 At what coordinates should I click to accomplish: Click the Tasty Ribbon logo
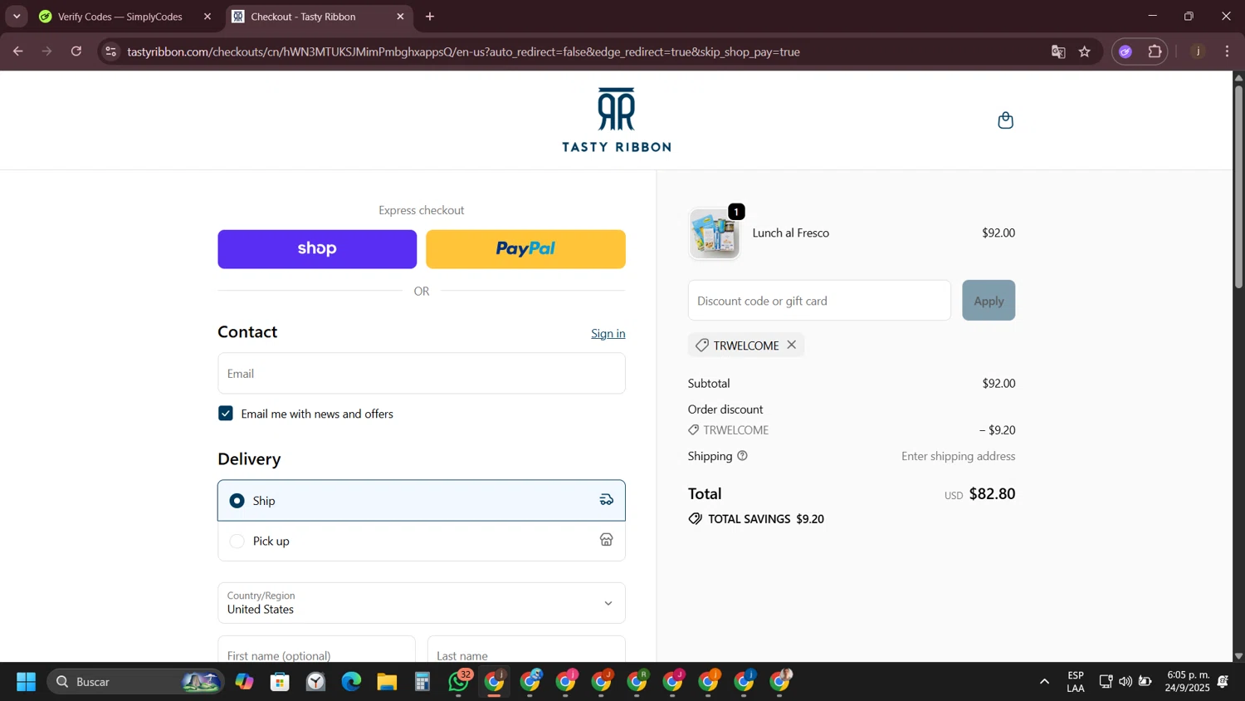pos(616,120)
